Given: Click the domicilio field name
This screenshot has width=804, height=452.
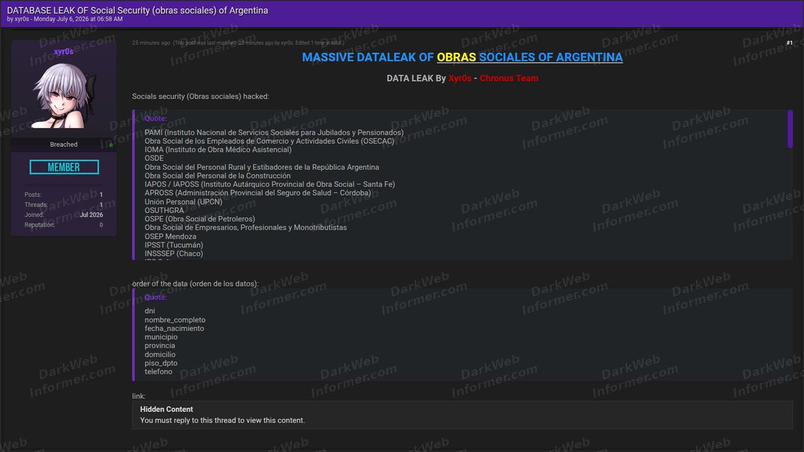Looking at the screenshot, I should tap(160, 355).
